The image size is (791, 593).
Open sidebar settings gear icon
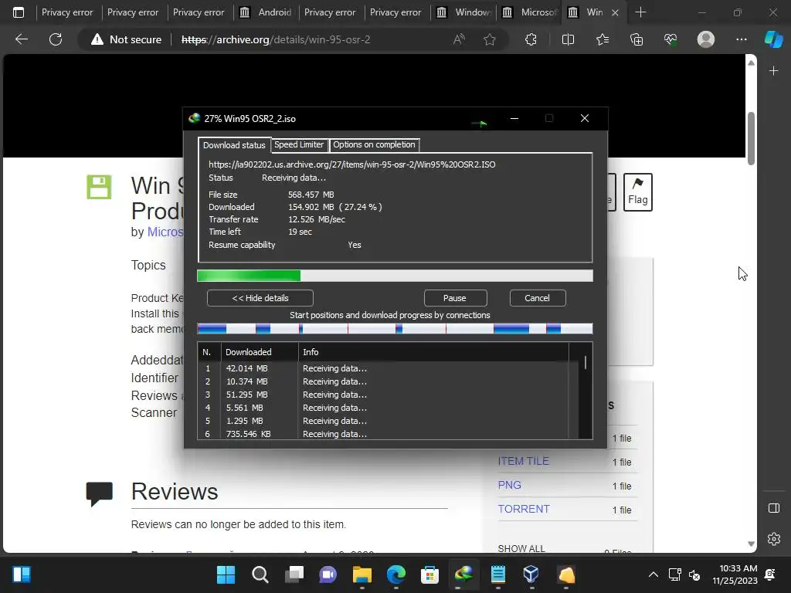click(774, 538)
